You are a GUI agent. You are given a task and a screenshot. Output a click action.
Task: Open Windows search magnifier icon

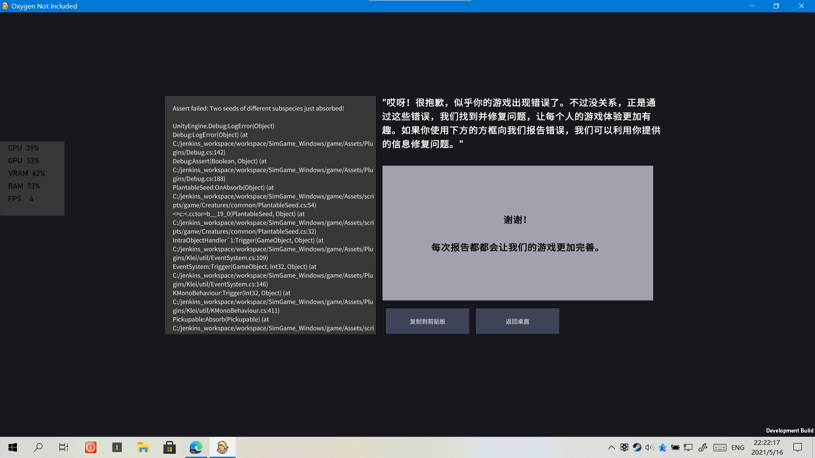click(38, 447)
